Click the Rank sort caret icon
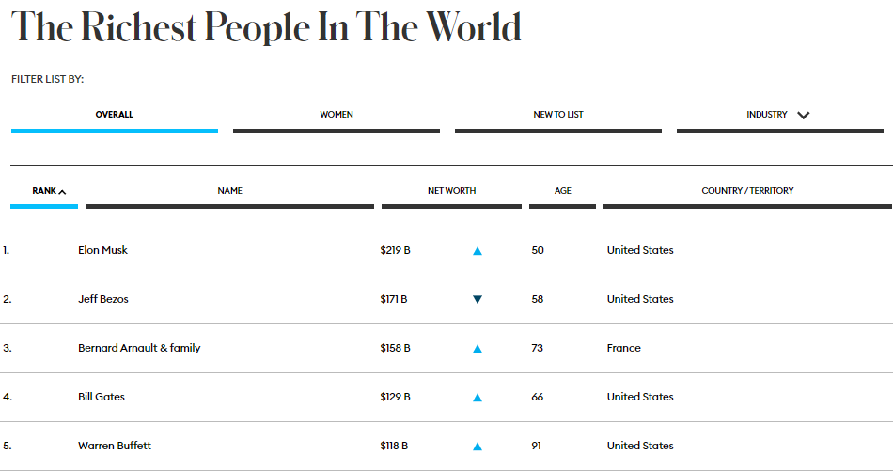 click(62, 192)
